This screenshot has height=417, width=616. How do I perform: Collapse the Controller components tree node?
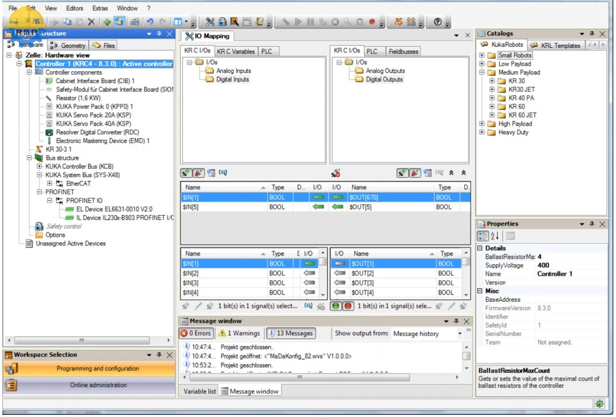30,72
